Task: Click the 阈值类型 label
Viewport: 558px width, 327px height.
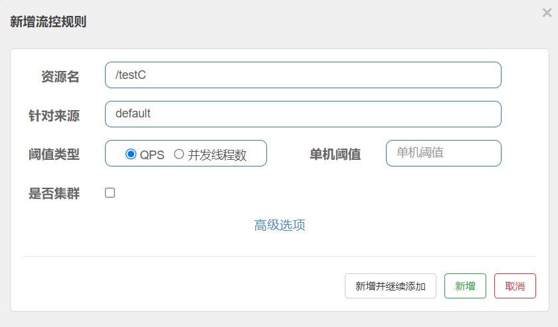Action: 54,155
